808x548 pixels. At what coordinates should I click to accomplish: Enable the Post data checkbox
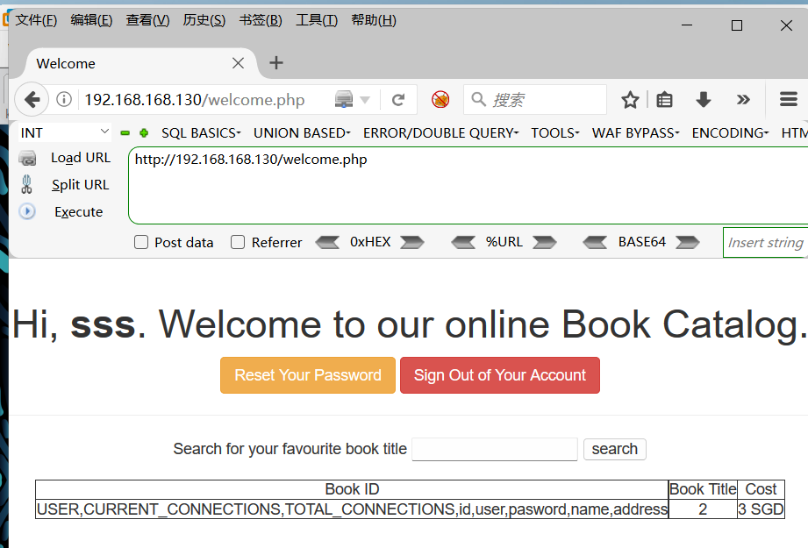point(141,242)
